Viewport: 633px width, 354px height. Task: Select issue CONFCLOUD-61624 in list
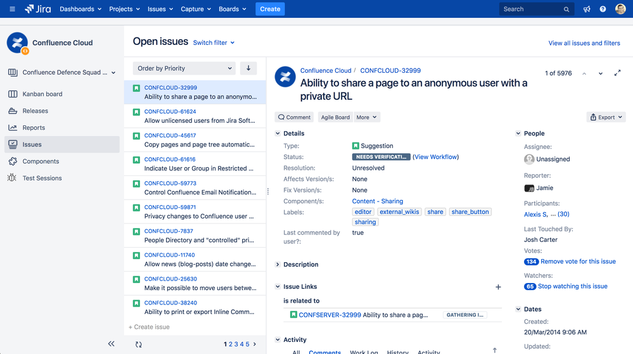point(195,117)
